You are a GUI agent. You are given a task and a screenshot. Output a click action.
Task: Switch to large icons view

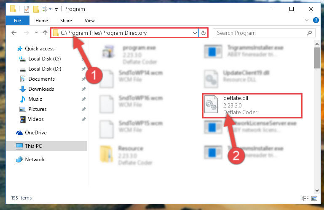(314, 198)
